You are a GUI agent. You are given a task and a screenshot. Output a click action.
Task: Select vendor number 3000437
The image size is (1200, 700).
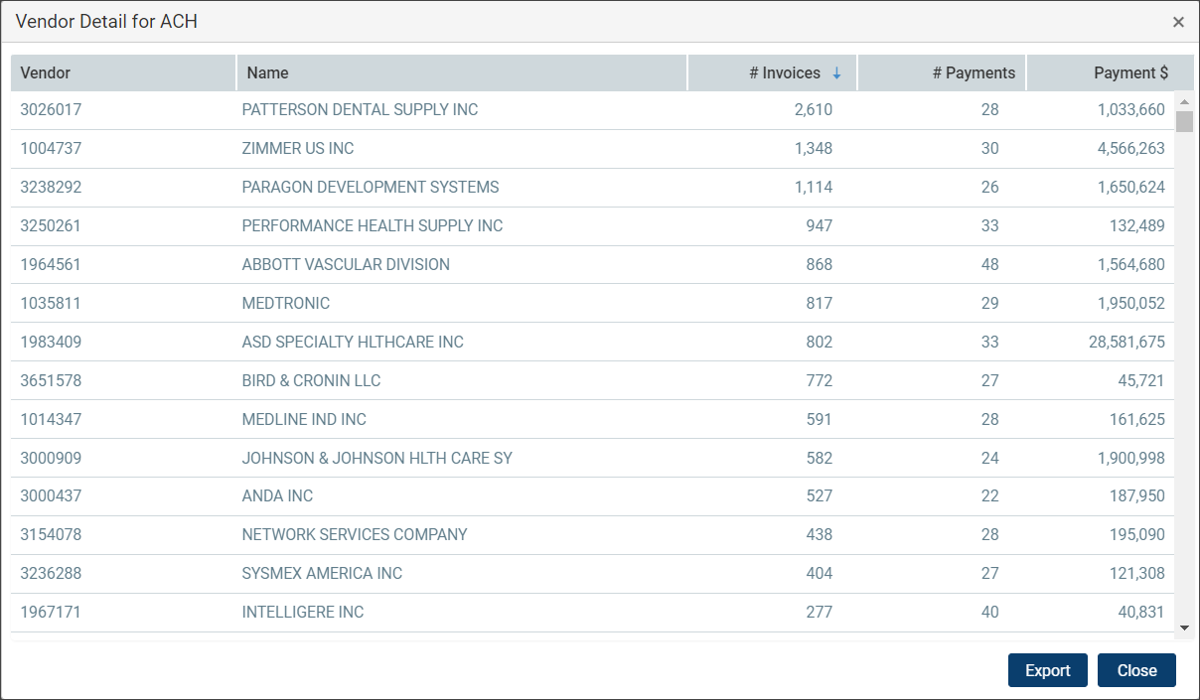pos(51,495)
